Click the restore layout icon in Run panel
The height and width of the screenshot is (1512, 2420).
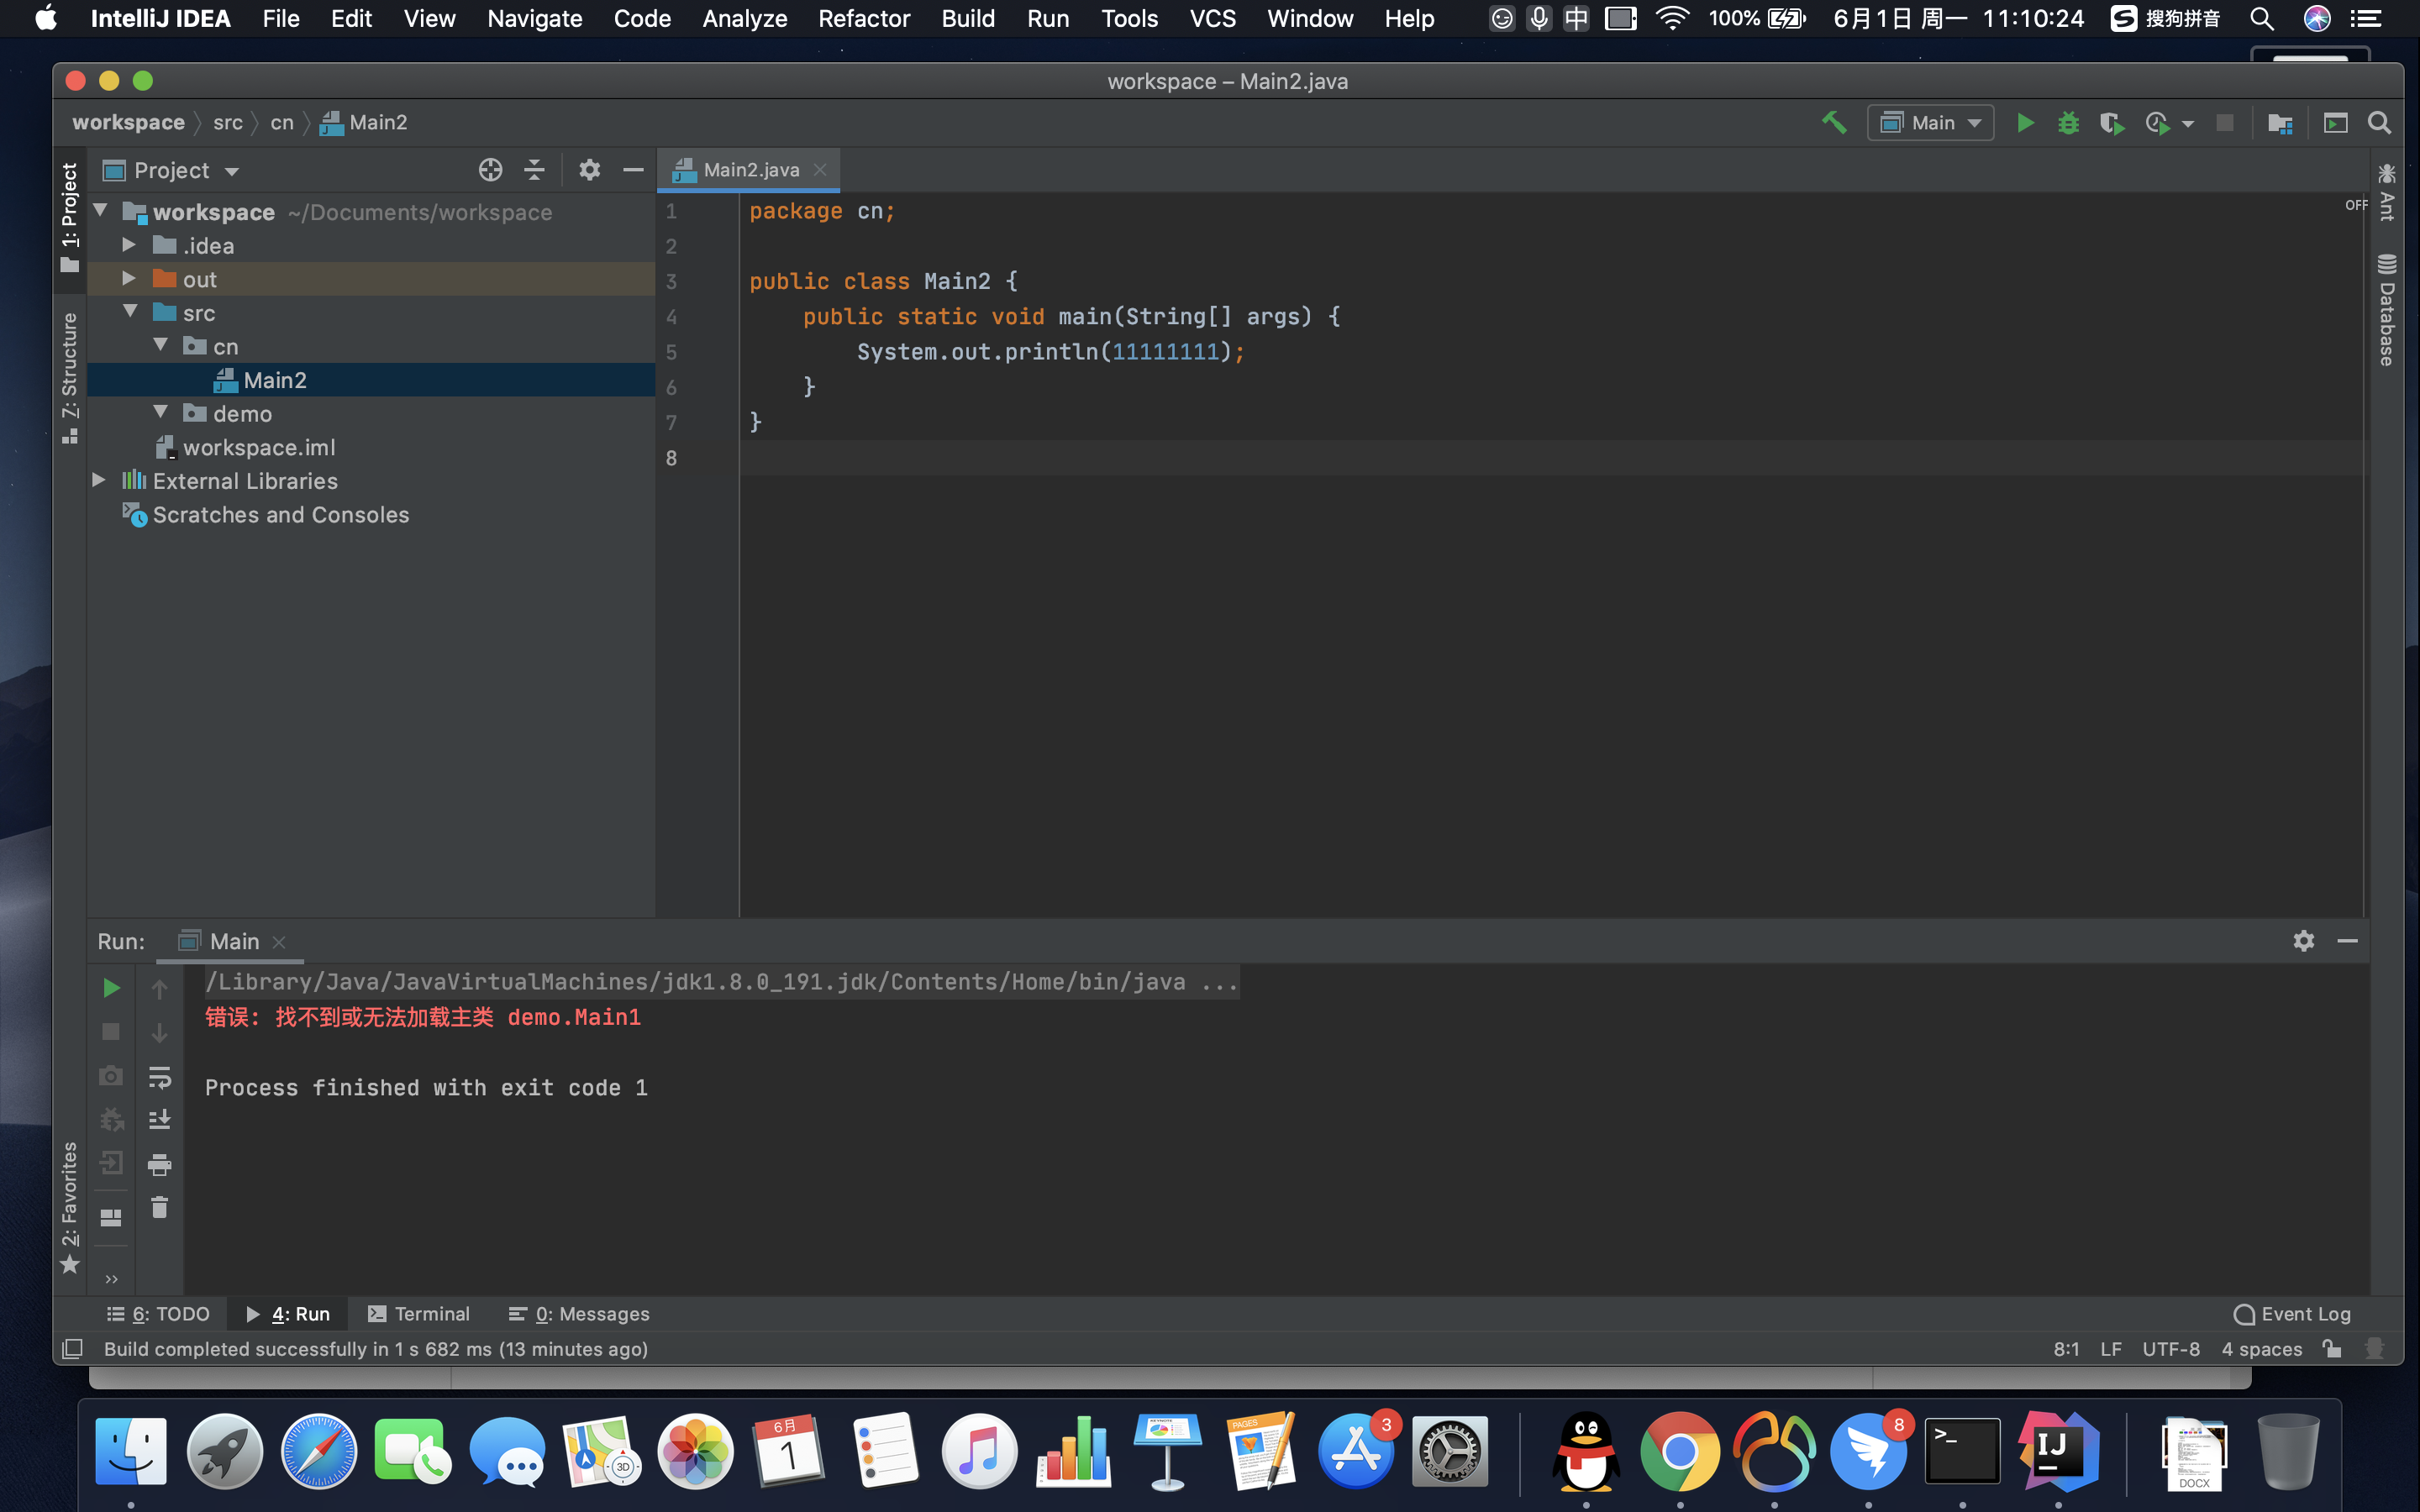click(x=111, y=1218)
